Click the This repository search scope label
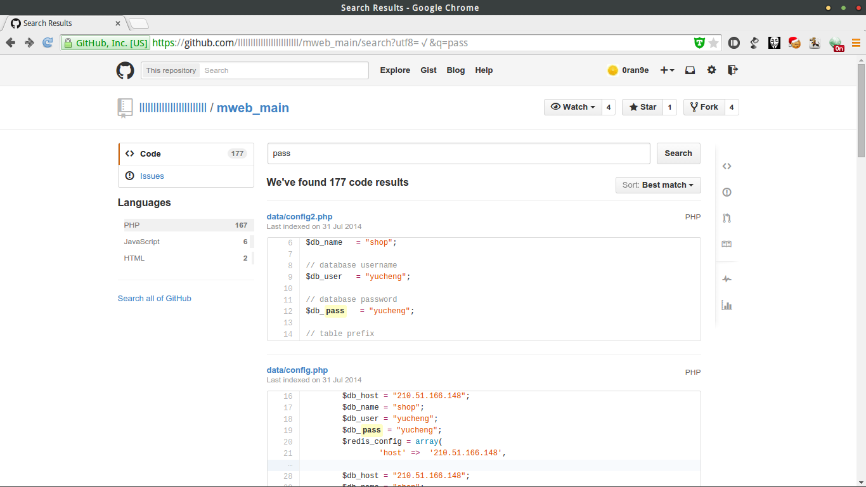 [171, 70]
